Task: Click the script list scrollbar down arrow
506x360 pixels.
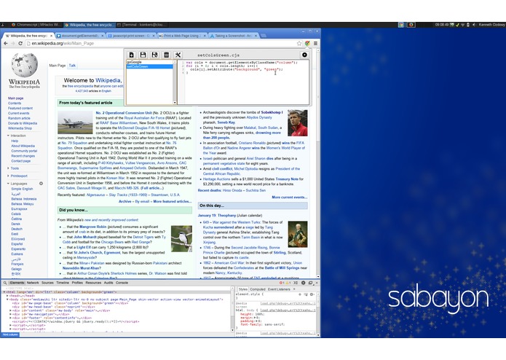Action: click(175, 103)
